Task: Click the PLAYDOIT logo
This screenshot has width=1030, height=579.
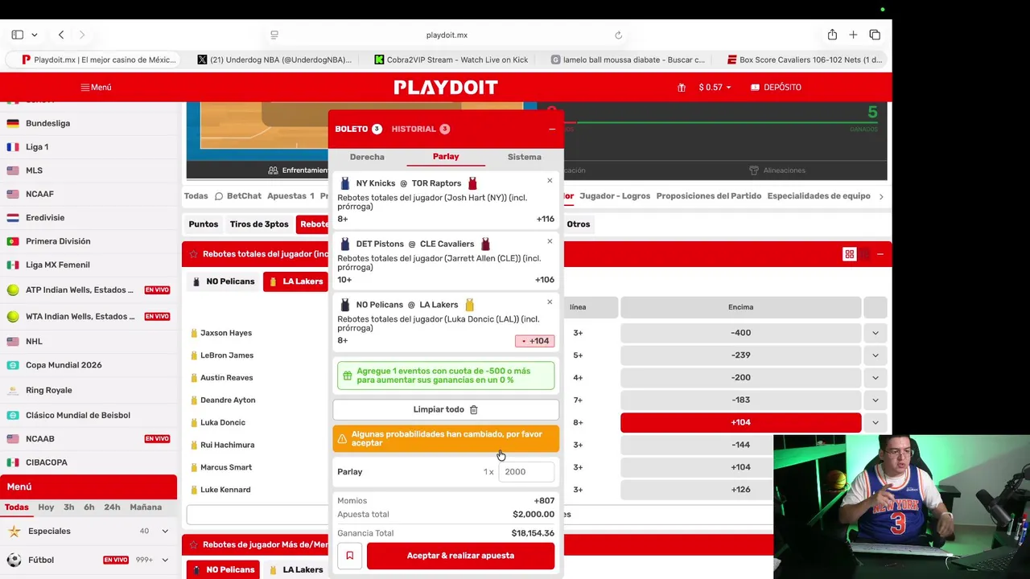Action: coord(446,87)
